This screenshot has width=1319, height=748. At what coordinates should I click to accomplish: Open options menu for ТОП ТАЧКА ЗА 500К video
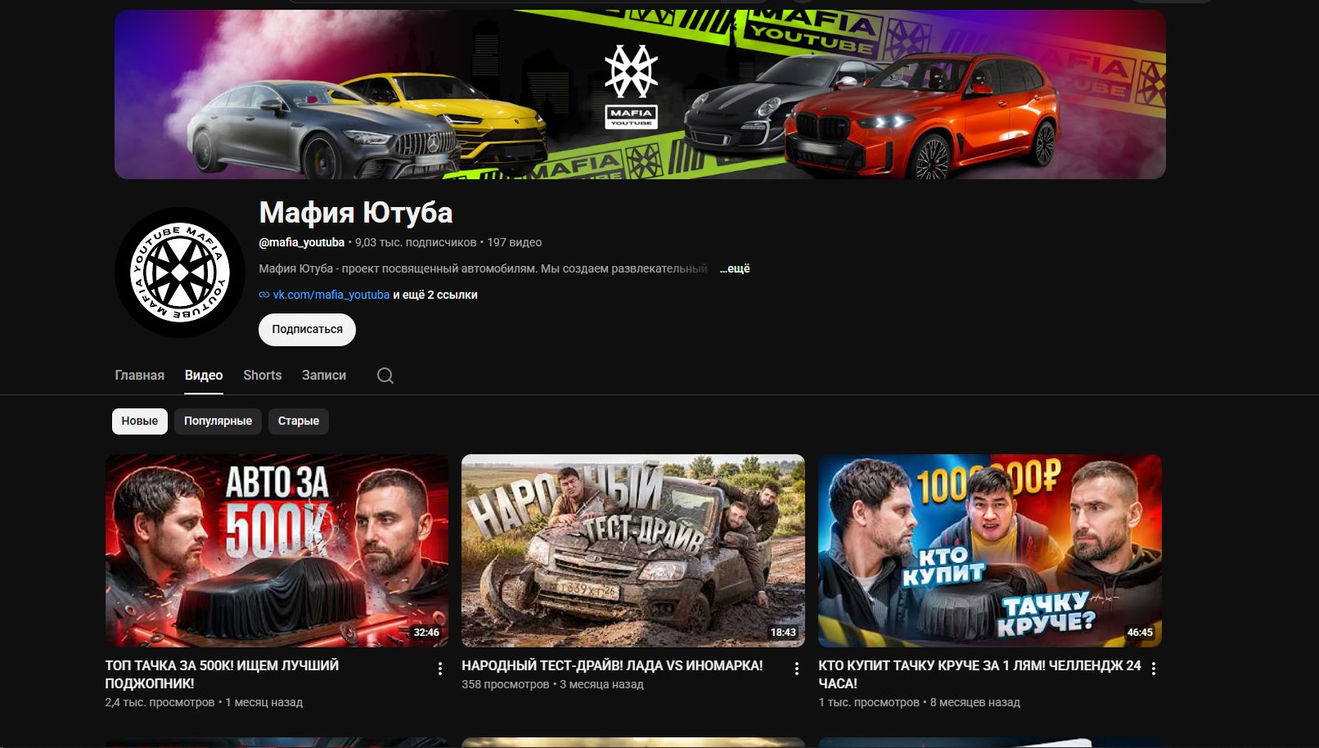pos(440,669)
